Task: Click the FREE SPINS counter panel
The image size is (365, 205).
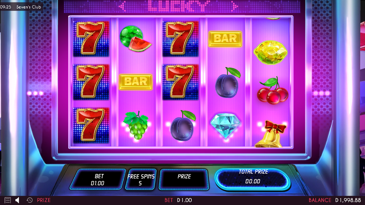Action: point(141,179)
